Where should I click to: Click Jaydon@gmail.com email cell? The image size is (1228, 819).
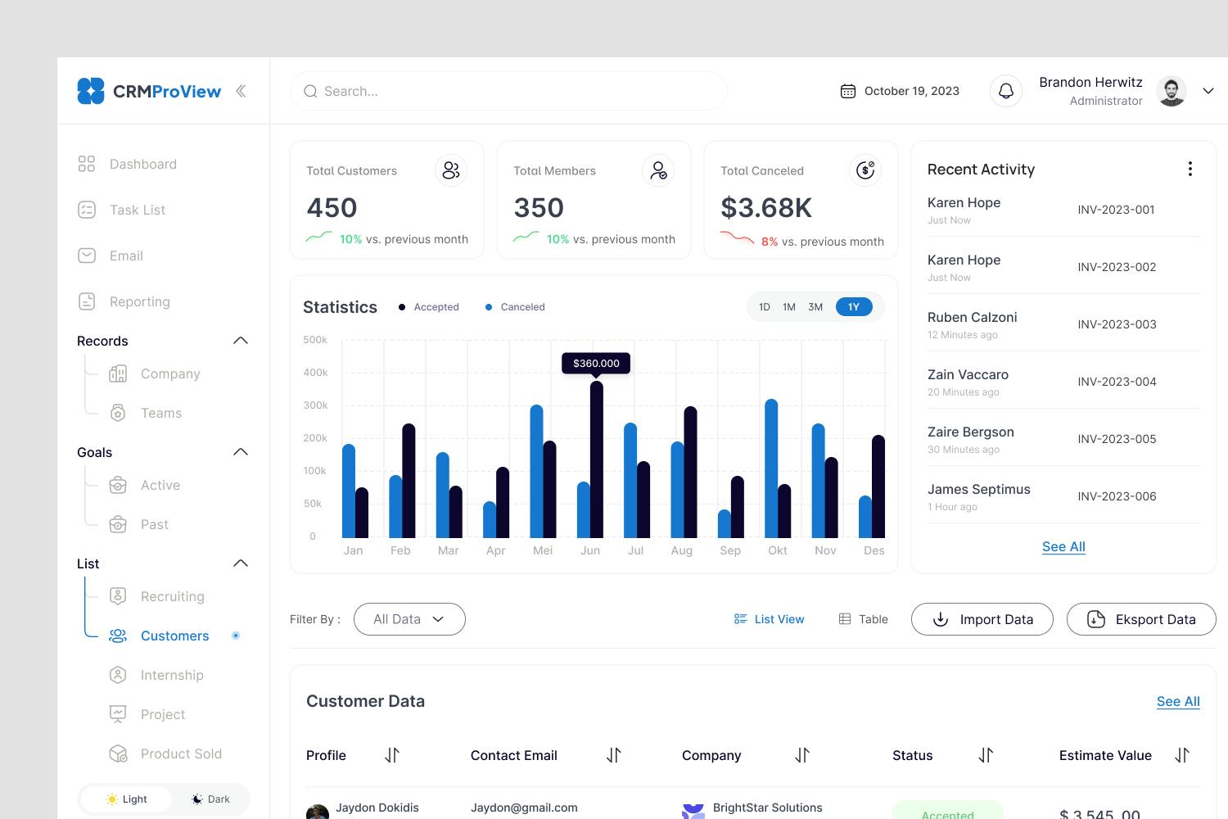(524, 808)
